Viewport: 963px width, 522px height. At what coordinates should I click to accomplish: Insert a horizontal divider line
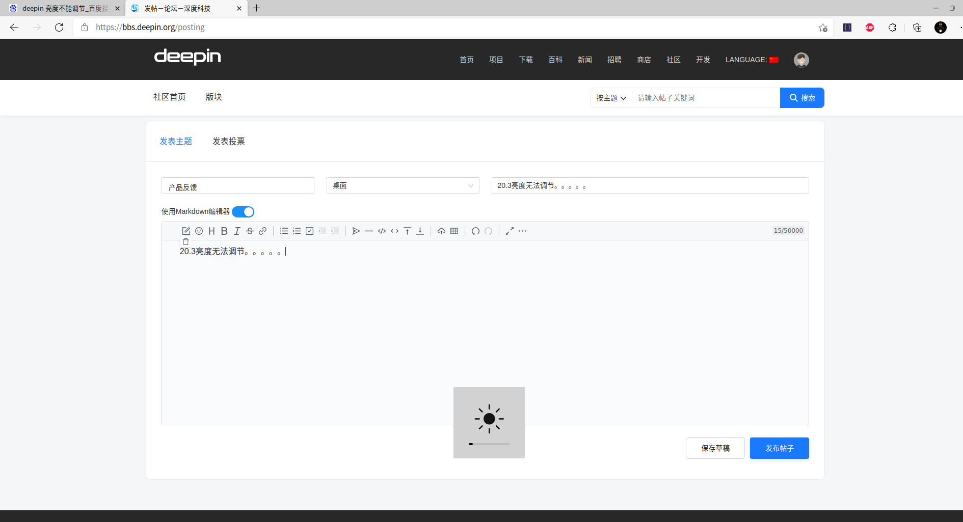[369, 231]
